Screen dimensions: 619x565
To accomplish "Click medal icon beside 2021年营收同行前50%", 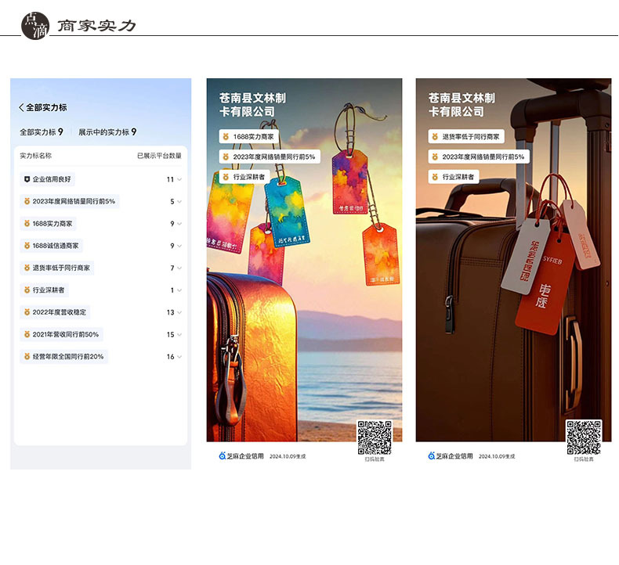I will coord(27,334).
